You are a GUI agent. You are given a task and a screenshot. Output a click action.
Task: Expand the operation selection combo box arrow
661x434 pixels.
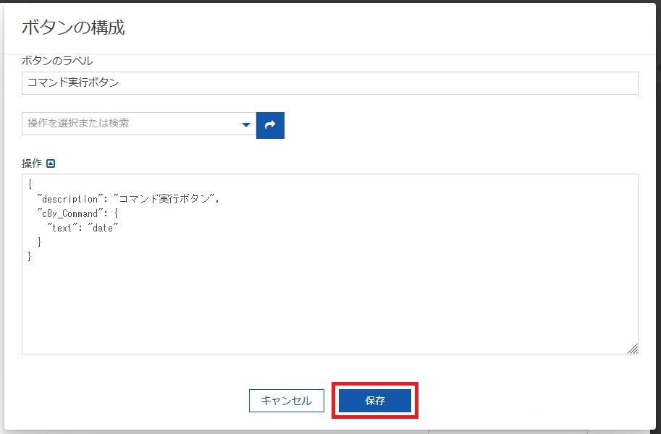tap(245, 124)
